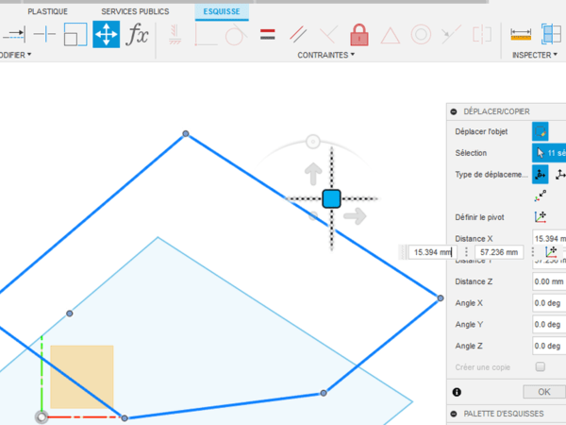Collapse the DÉPLACER/COPIER panel
The height and width of the screenshot is (425, 566).
(x=454, y=111)
